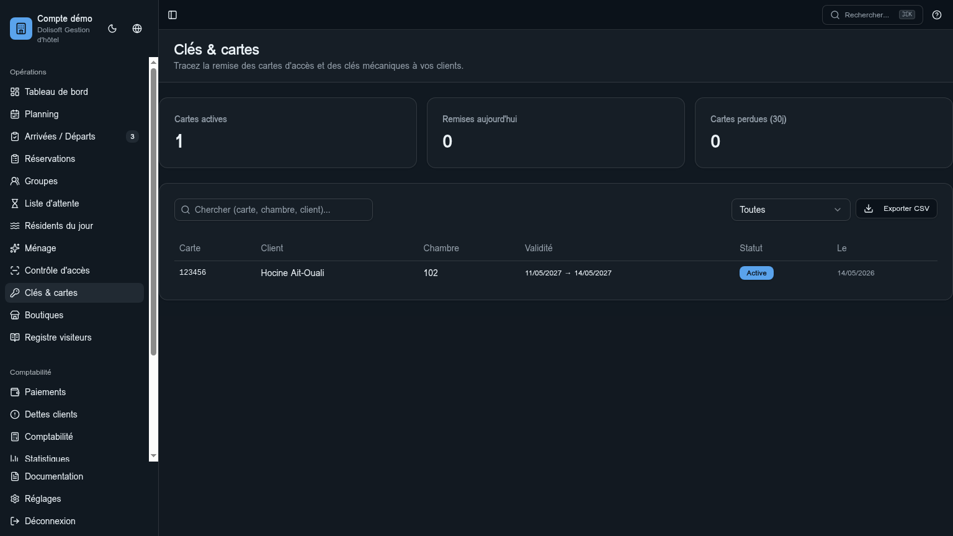Click the sidebar vertical scrollbar thumb
Image resolution: width=953 pixels, height=536 pixels.
point(154,212)
